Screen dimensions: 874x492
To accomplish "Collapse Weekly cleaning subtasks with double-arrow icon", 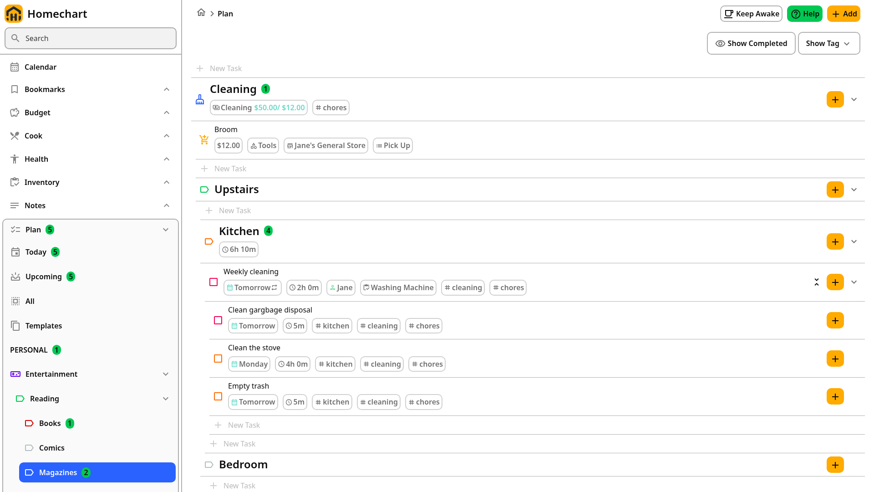I will (x=817, y=282).
